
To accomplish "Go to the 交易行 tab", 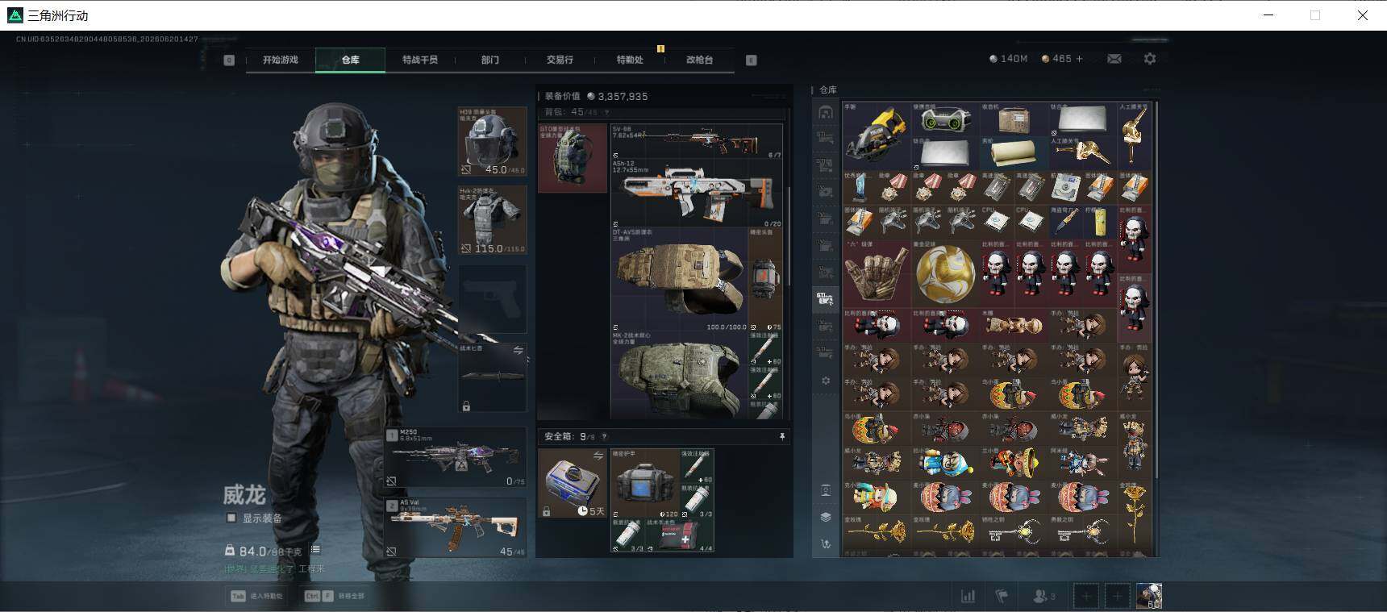I will (x=560, y=60).
